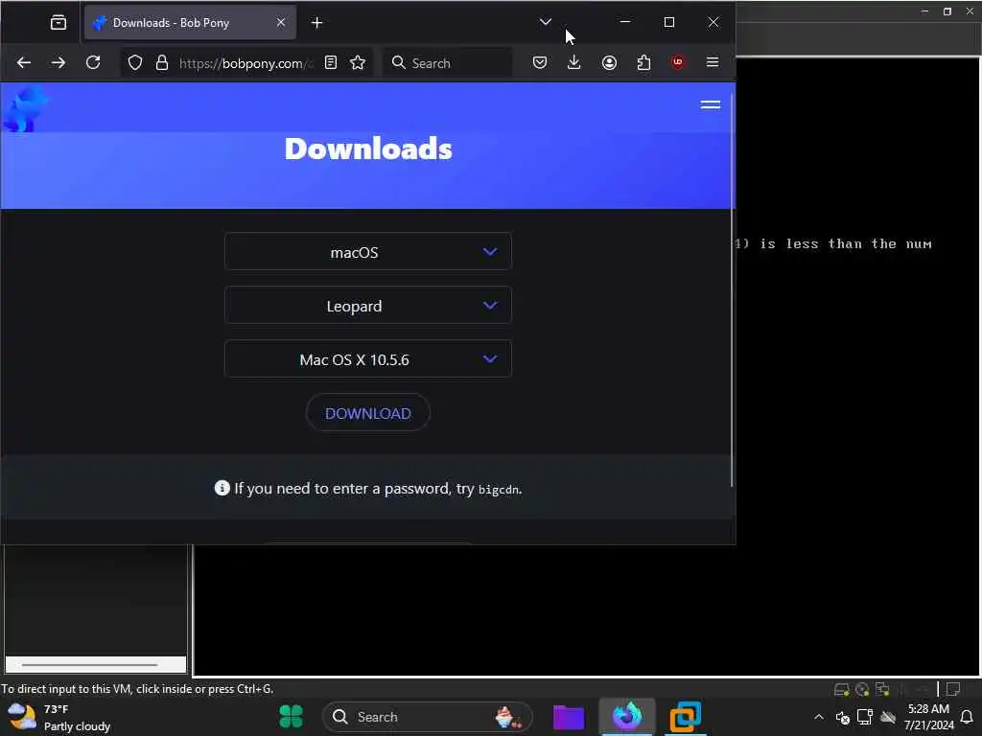Viewport: 982px width, 736px height.
Task: Open the extensions puzzle-piece menu
Action: click(643, 62)
